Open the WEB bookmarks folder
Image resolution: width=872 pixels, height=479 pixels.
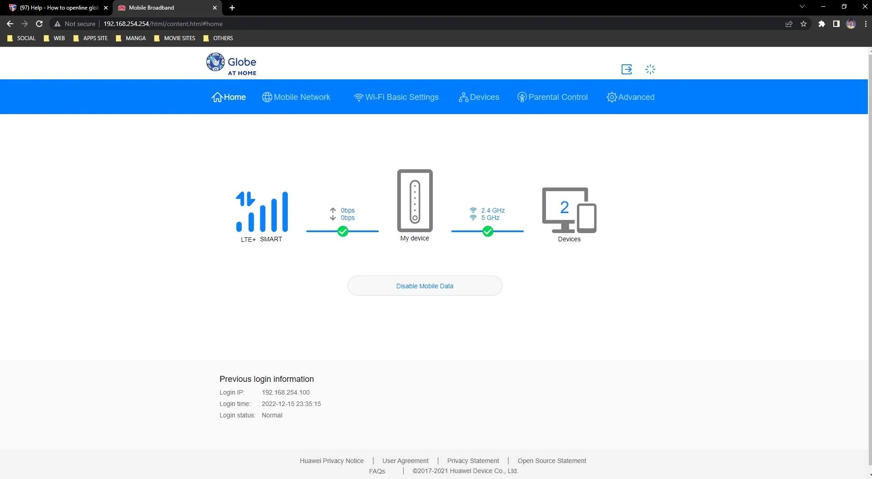[x=54, y=38]
